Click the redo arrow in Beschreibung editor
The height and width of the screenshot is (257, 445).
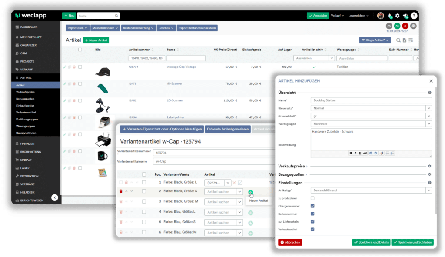[376, 153]
